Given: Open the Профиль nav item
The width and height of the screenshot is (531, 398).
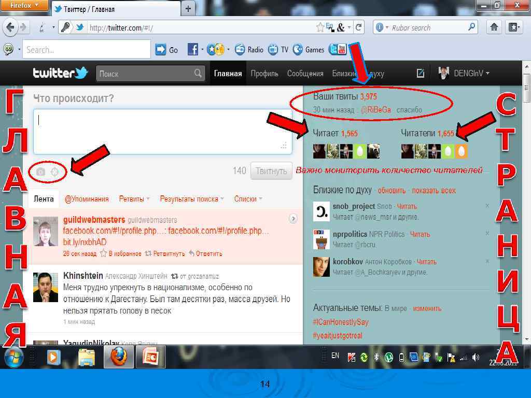Looking at the screenshot, I should (264, 74).
